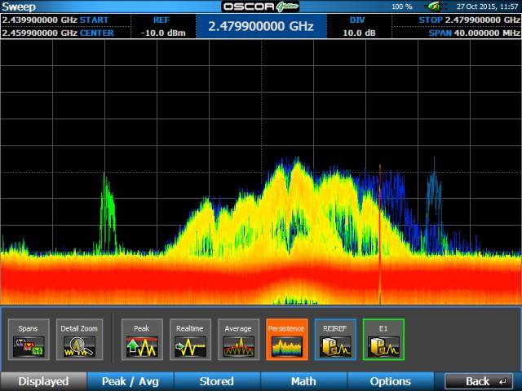This screenshot has height=391, width=522.
Task: Switch to the Displayed tab
Action: (43, 381)
